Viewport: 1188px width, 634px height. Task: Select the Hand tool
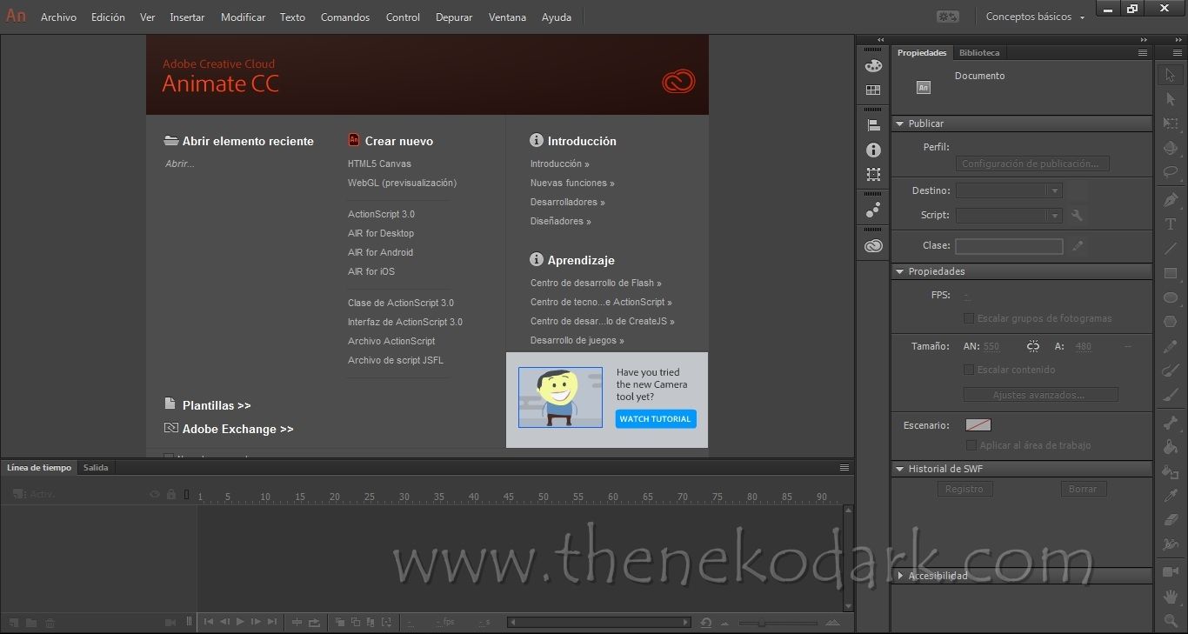1171,597
